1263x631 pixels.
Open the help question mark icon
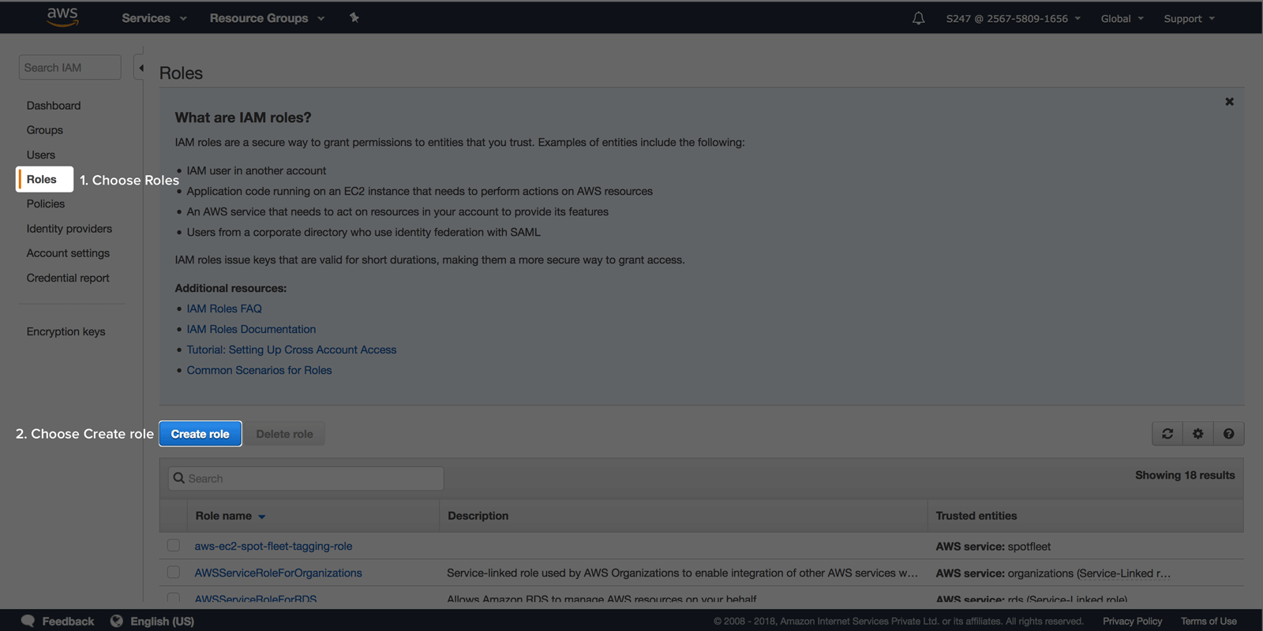pos(1228,434)
